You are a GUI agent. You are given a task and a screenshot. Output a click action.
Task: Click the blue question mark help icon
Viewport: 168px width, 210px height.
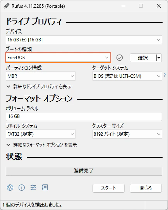165,75
